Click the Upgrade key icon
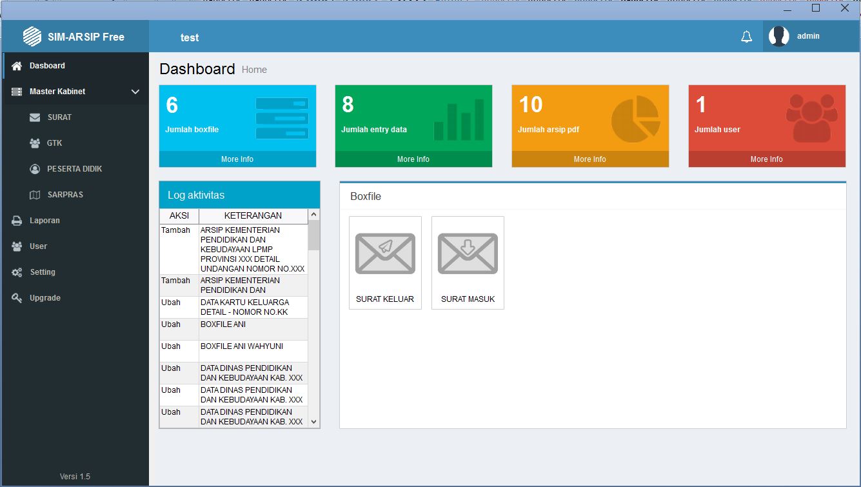Viewport: 861px width, 487px height. 17,298
